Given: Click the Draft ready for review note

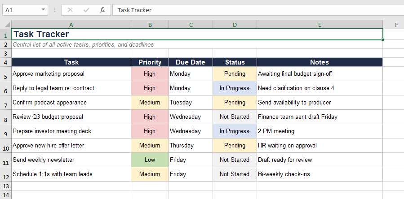Looking at the screenshot, I should 320,160.
